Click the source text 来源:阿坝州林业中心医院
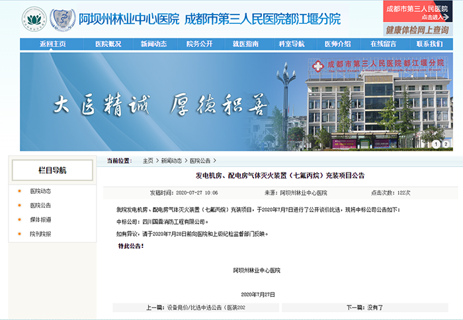Image resolution: width=463 pixels, height=320 pixels. pos(296,193)
